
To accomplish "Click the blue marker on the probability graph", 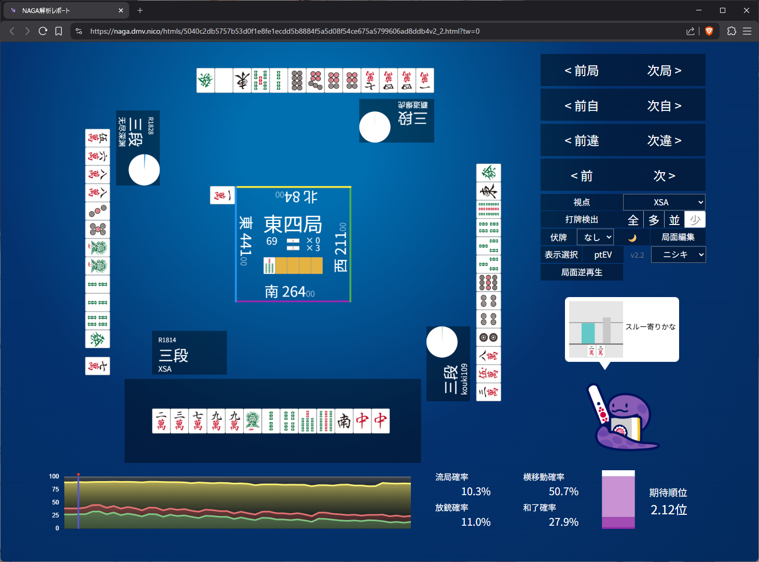I will 78,502.
